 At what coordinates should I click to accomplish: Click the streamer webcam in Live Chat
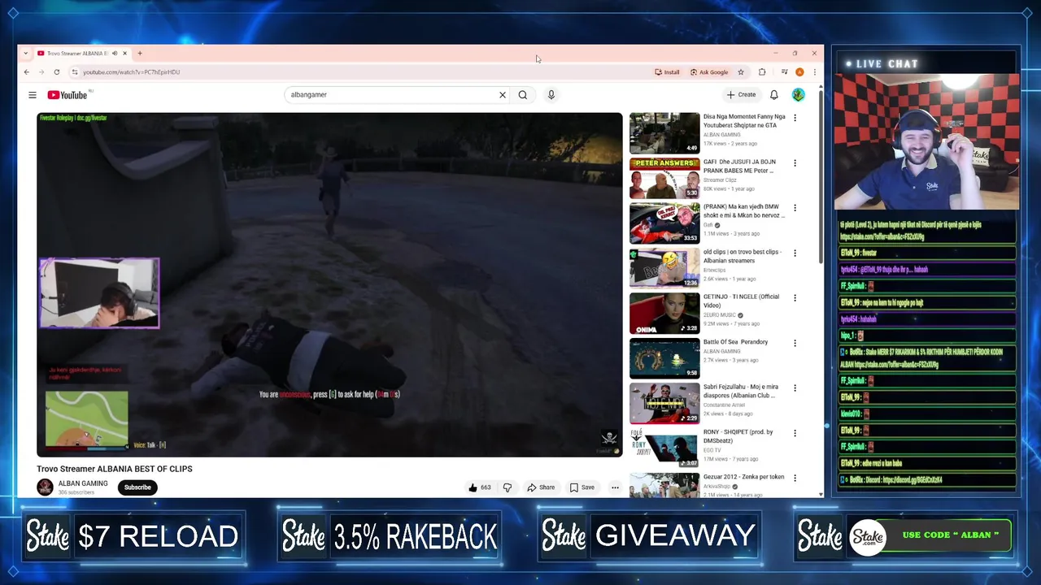(927, 142)
